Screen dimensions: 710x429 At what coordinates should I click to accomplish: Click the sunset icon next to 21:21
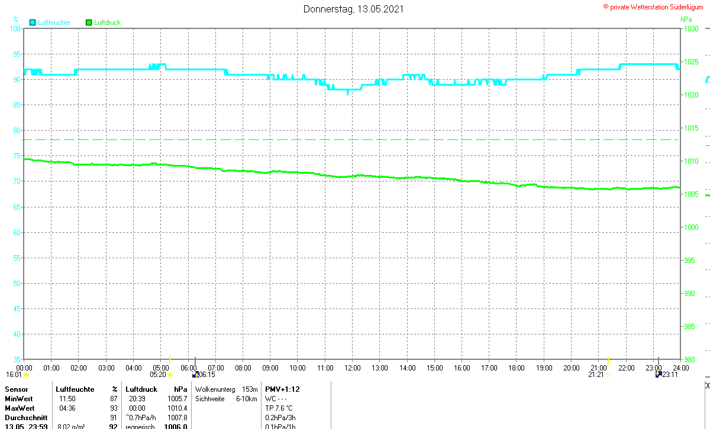[608, 375]
